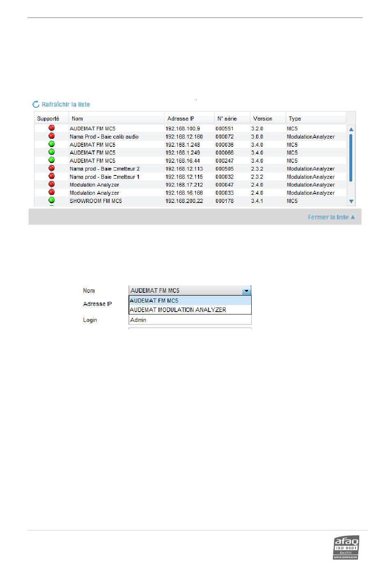Click the Nom combo box showing AUDEMAT FM MC5
The width and height of the screenshot is (390, 565).
coord(190,291)
